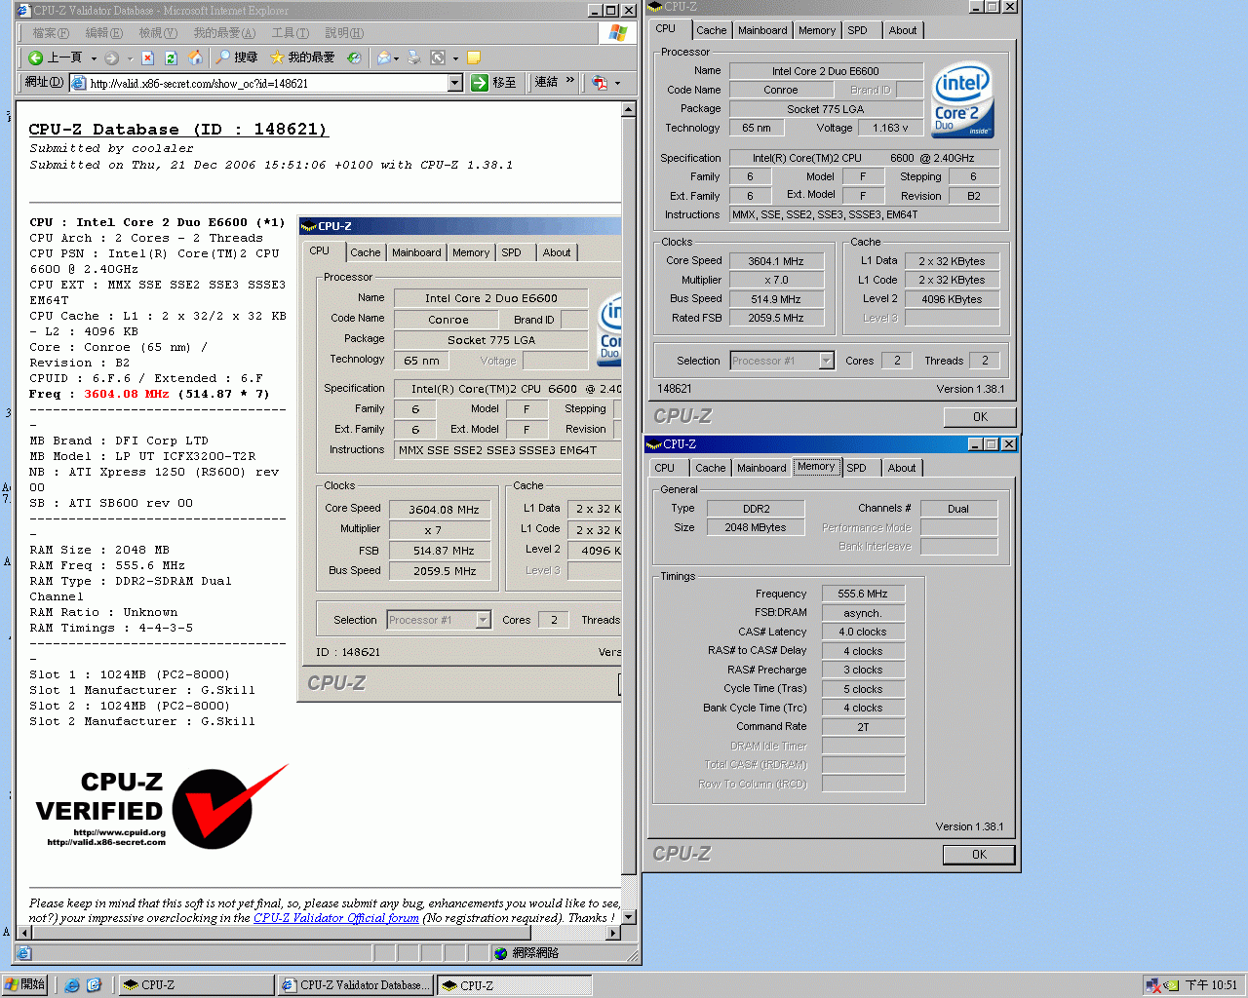The height and width of the screenshot is (998, 1248).
Task: Click the red Stop loading icon
Action: click(148, 58)
